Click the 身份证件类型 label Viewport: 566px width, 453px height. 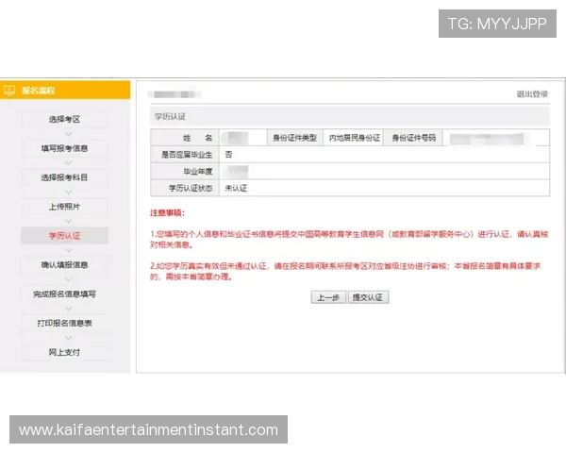295,138
